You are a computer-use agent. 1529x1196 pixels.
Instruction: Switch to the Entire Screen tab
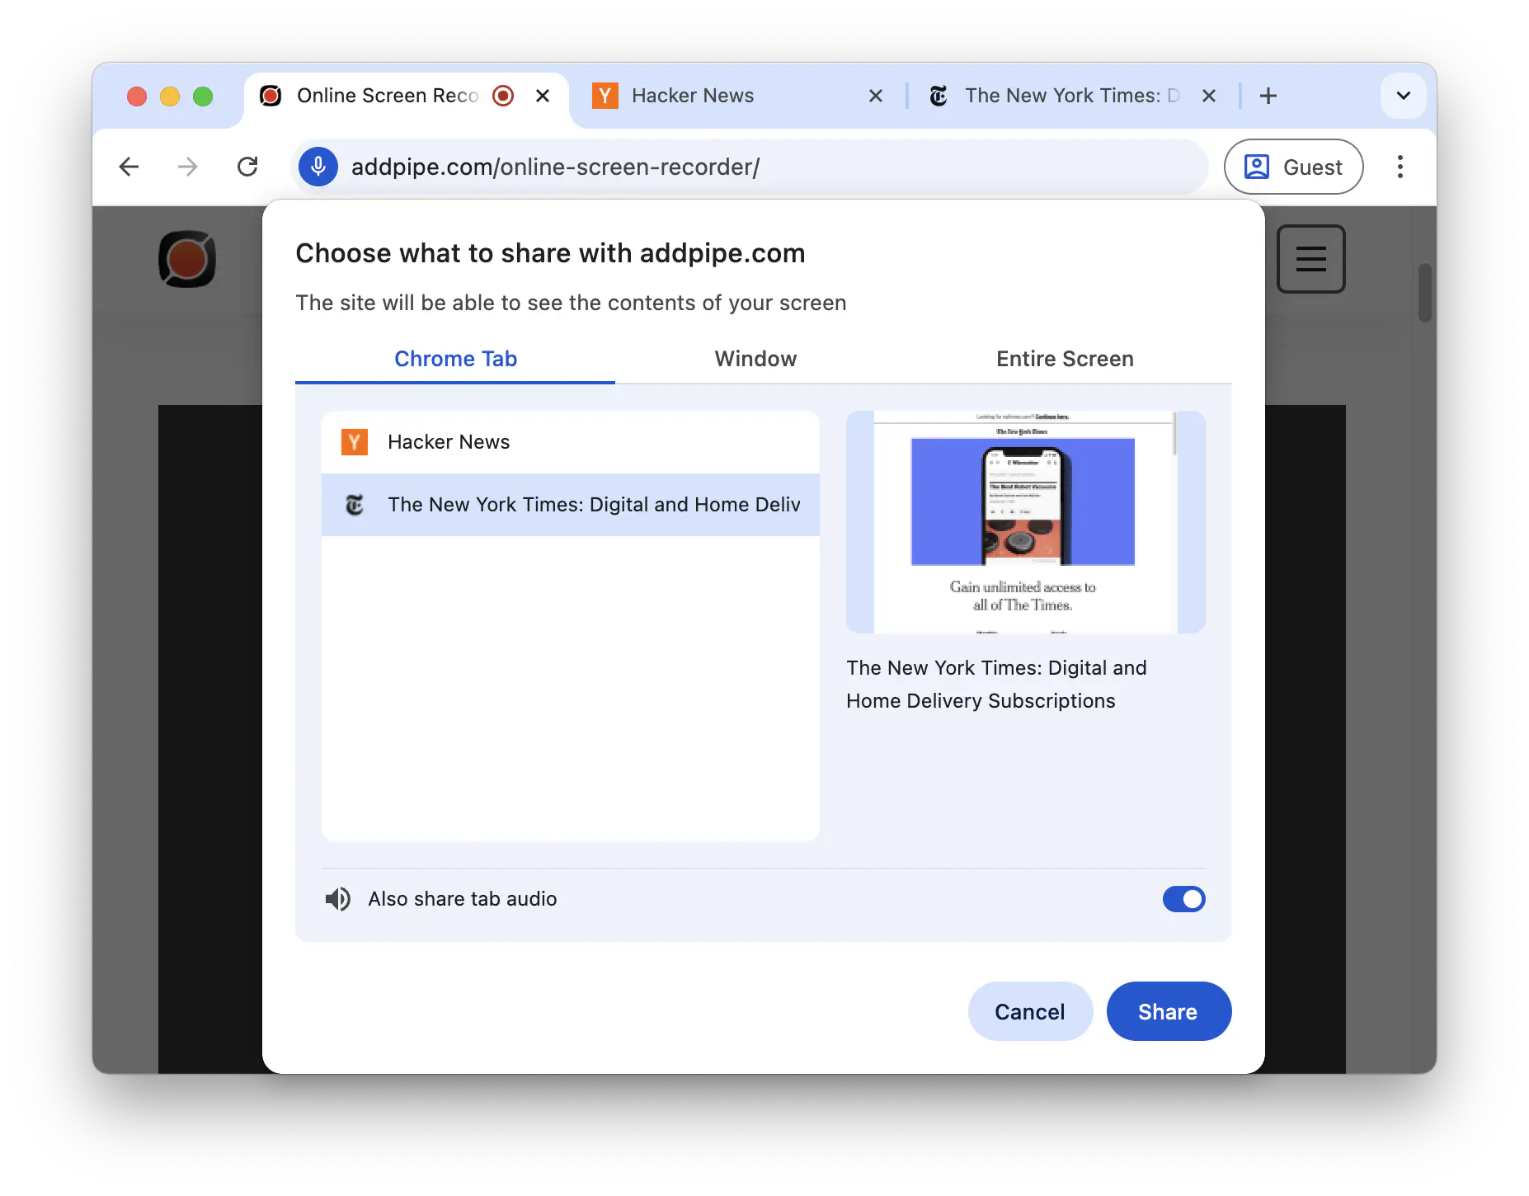1065,359
